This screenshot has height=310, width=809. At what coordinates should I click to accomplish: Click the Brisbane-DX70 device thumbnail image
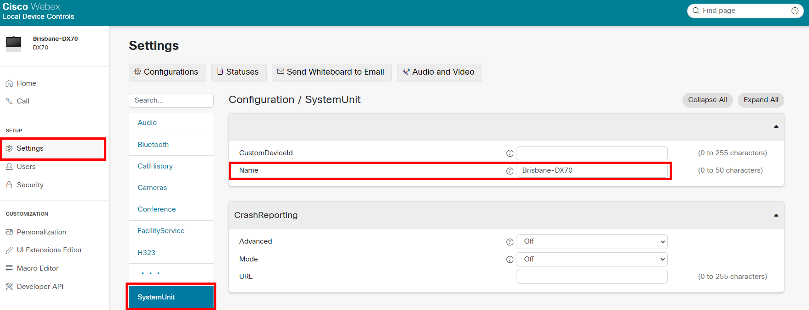(x=13, y=43)
